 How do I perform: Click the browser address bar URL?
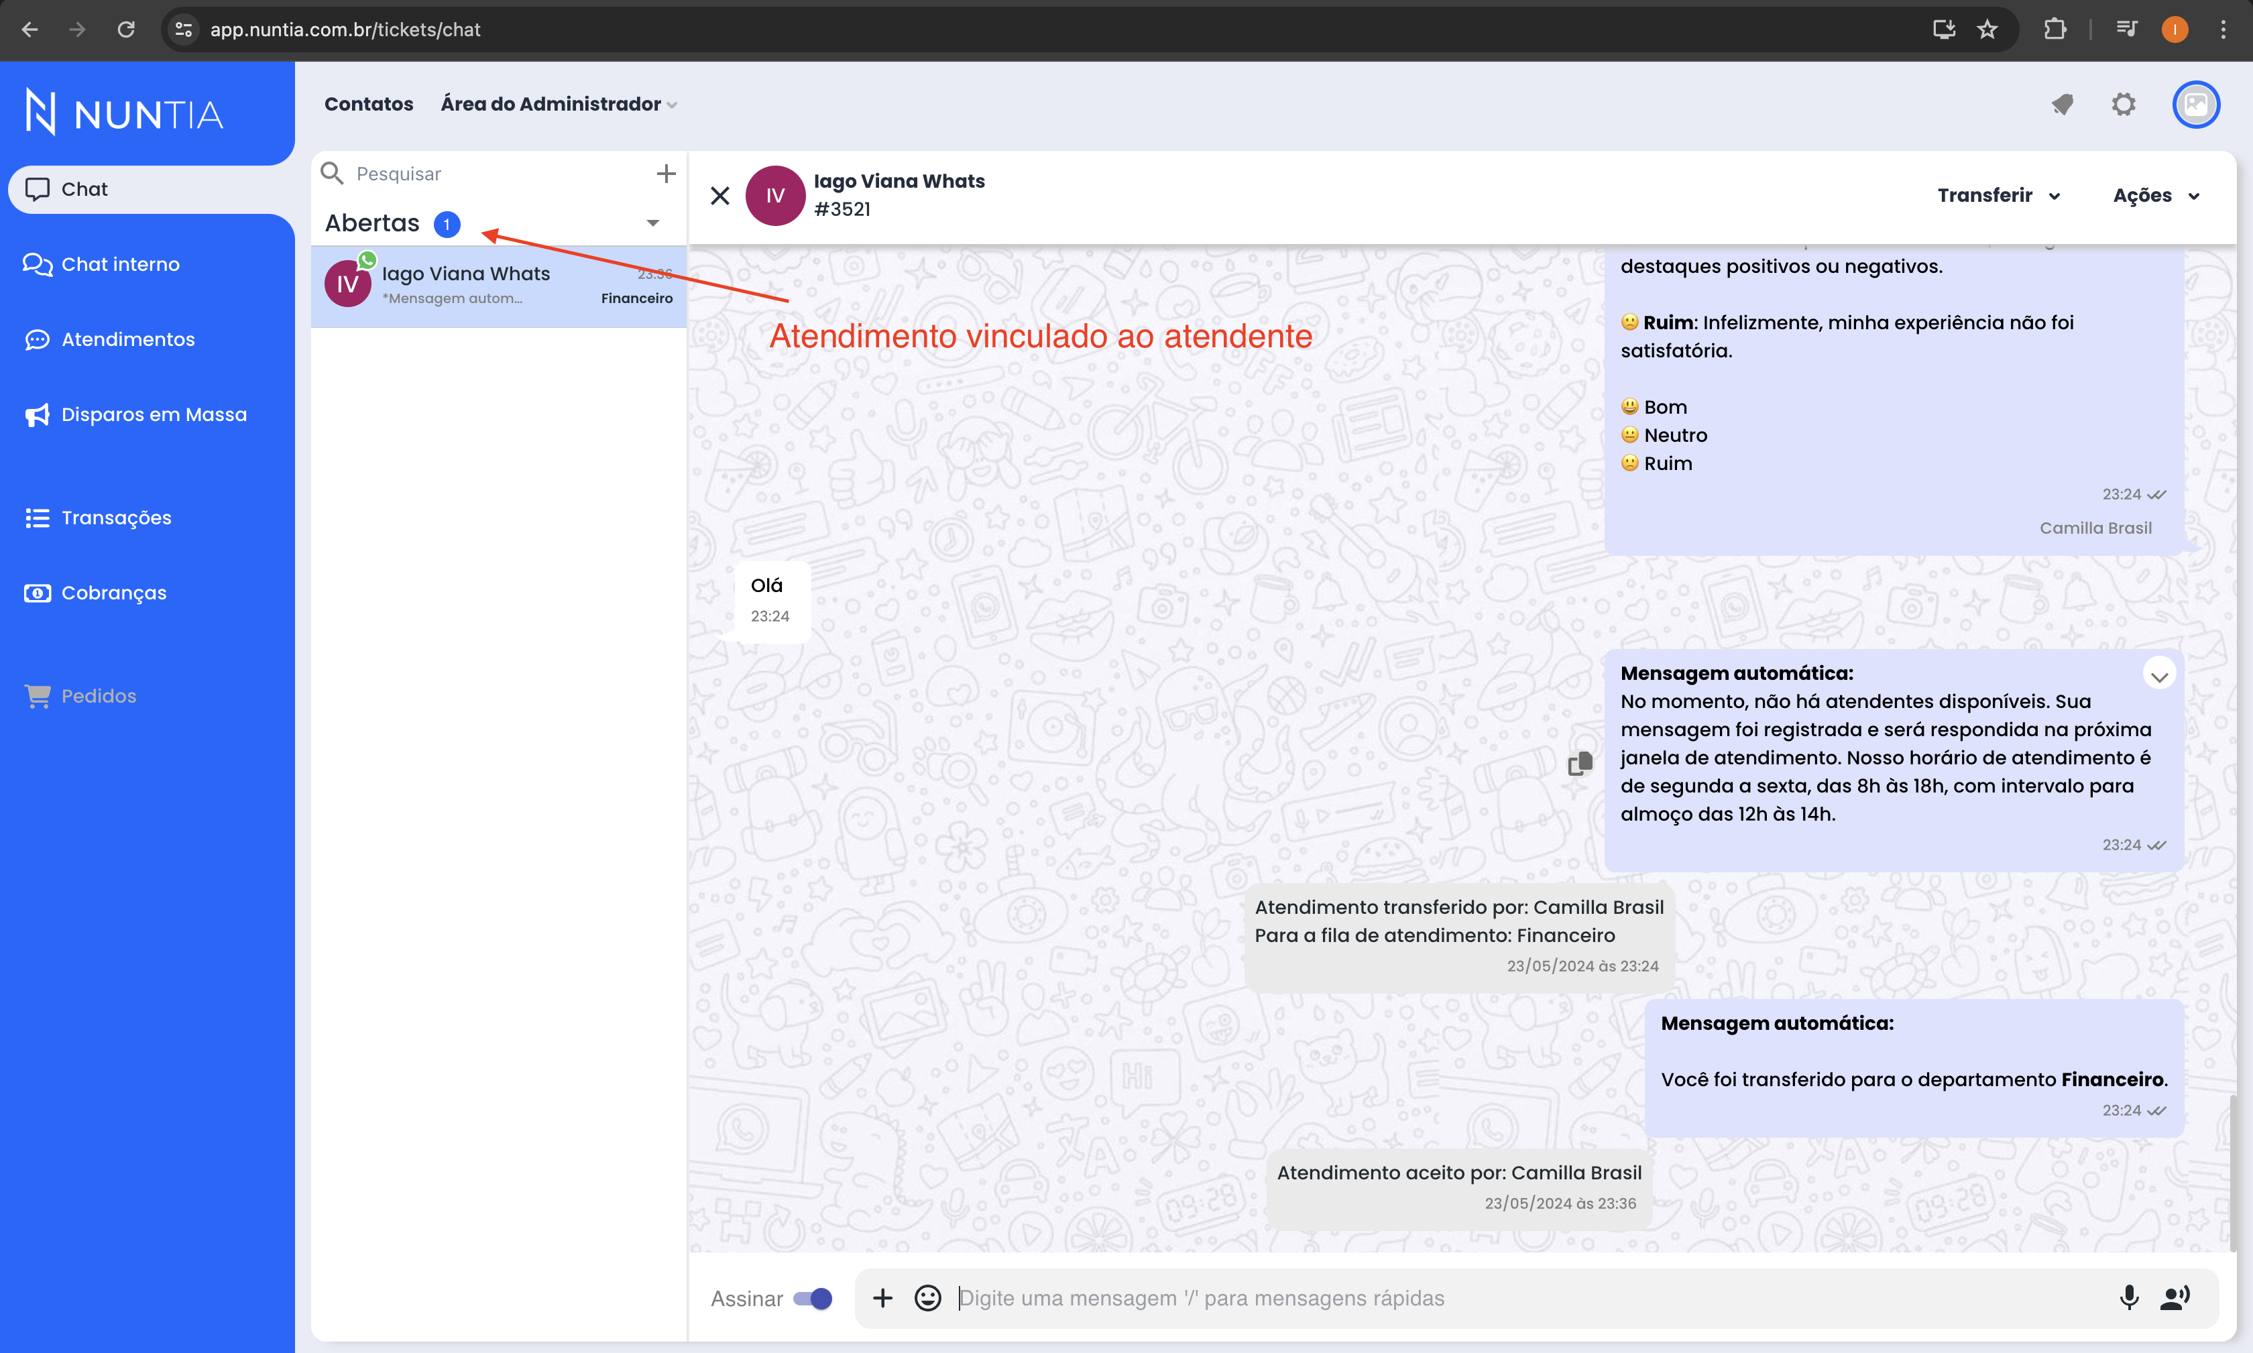click(x=345, y=30)
